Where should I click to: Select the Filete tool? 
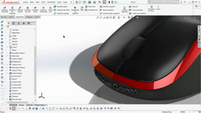pos(82,8)
